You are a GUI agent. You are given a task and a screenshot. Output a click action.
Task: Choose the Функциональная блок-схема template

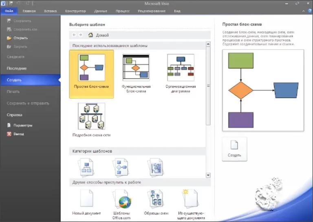(136, 68)
